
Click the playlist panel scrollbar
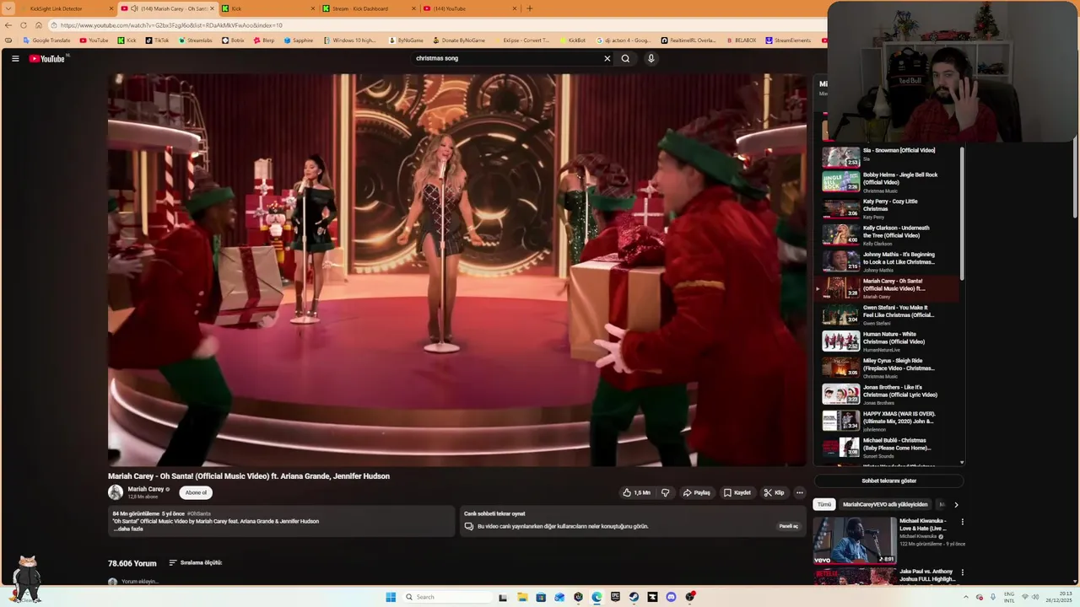point(962,215)
